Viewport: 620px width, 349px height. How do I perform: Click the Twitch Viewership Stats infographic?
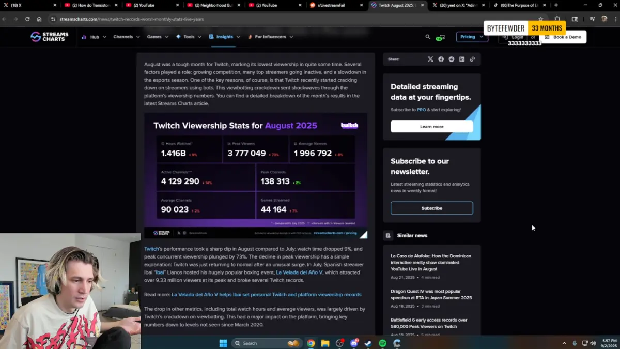coord(256,176)
